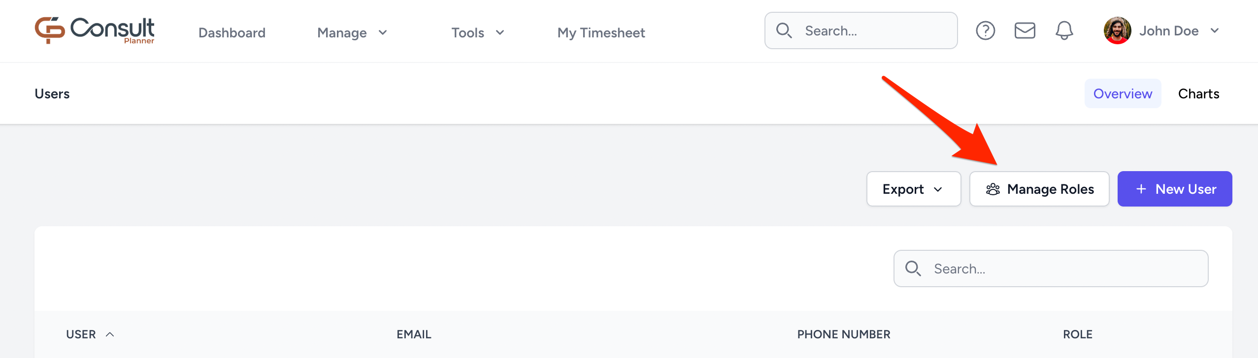Open the help icon in top bar
The height and width of the screenshot is (358, 1258).
[x=986, y=30]
